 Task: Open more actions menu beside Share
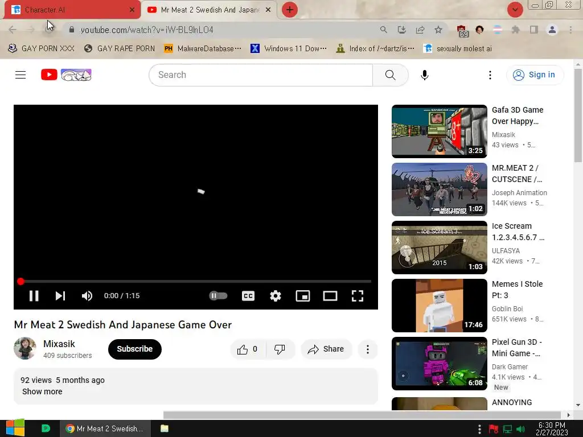point(368,349)
